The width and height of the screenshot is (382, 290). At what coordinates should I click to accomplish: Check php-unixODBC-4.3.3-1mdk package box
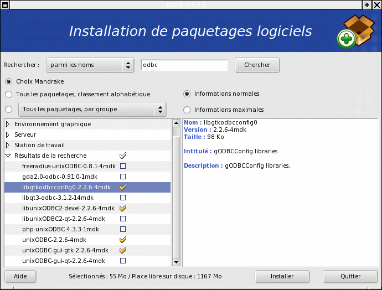coord(123,229)
